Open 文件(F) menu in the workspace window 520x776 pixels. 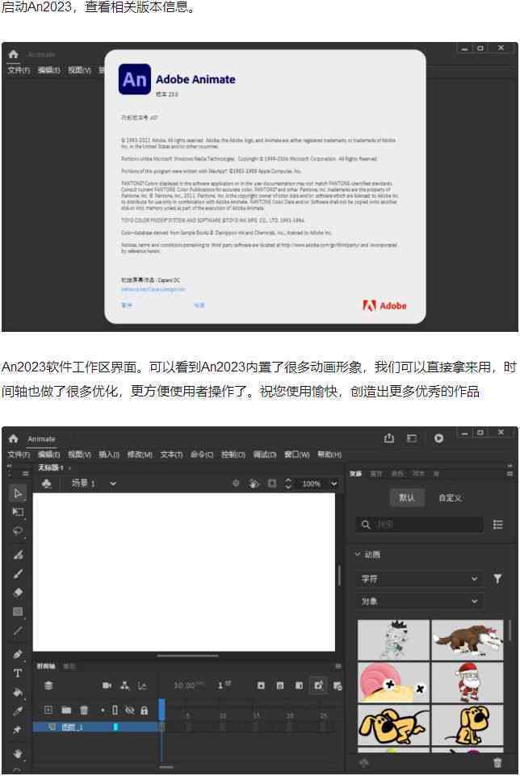(x=19, y=455)
